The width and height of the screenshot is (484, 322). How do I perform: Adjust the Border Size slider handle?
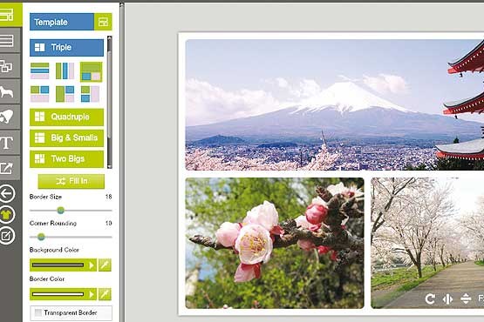[60, 211]
